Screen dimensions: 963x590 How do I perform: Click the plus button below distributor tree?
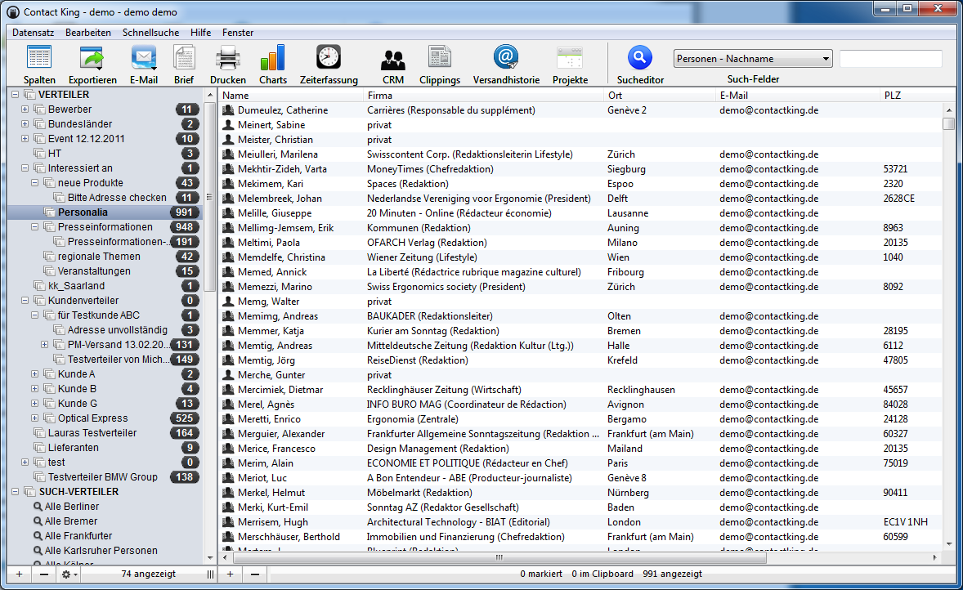[x=19, y=574]
